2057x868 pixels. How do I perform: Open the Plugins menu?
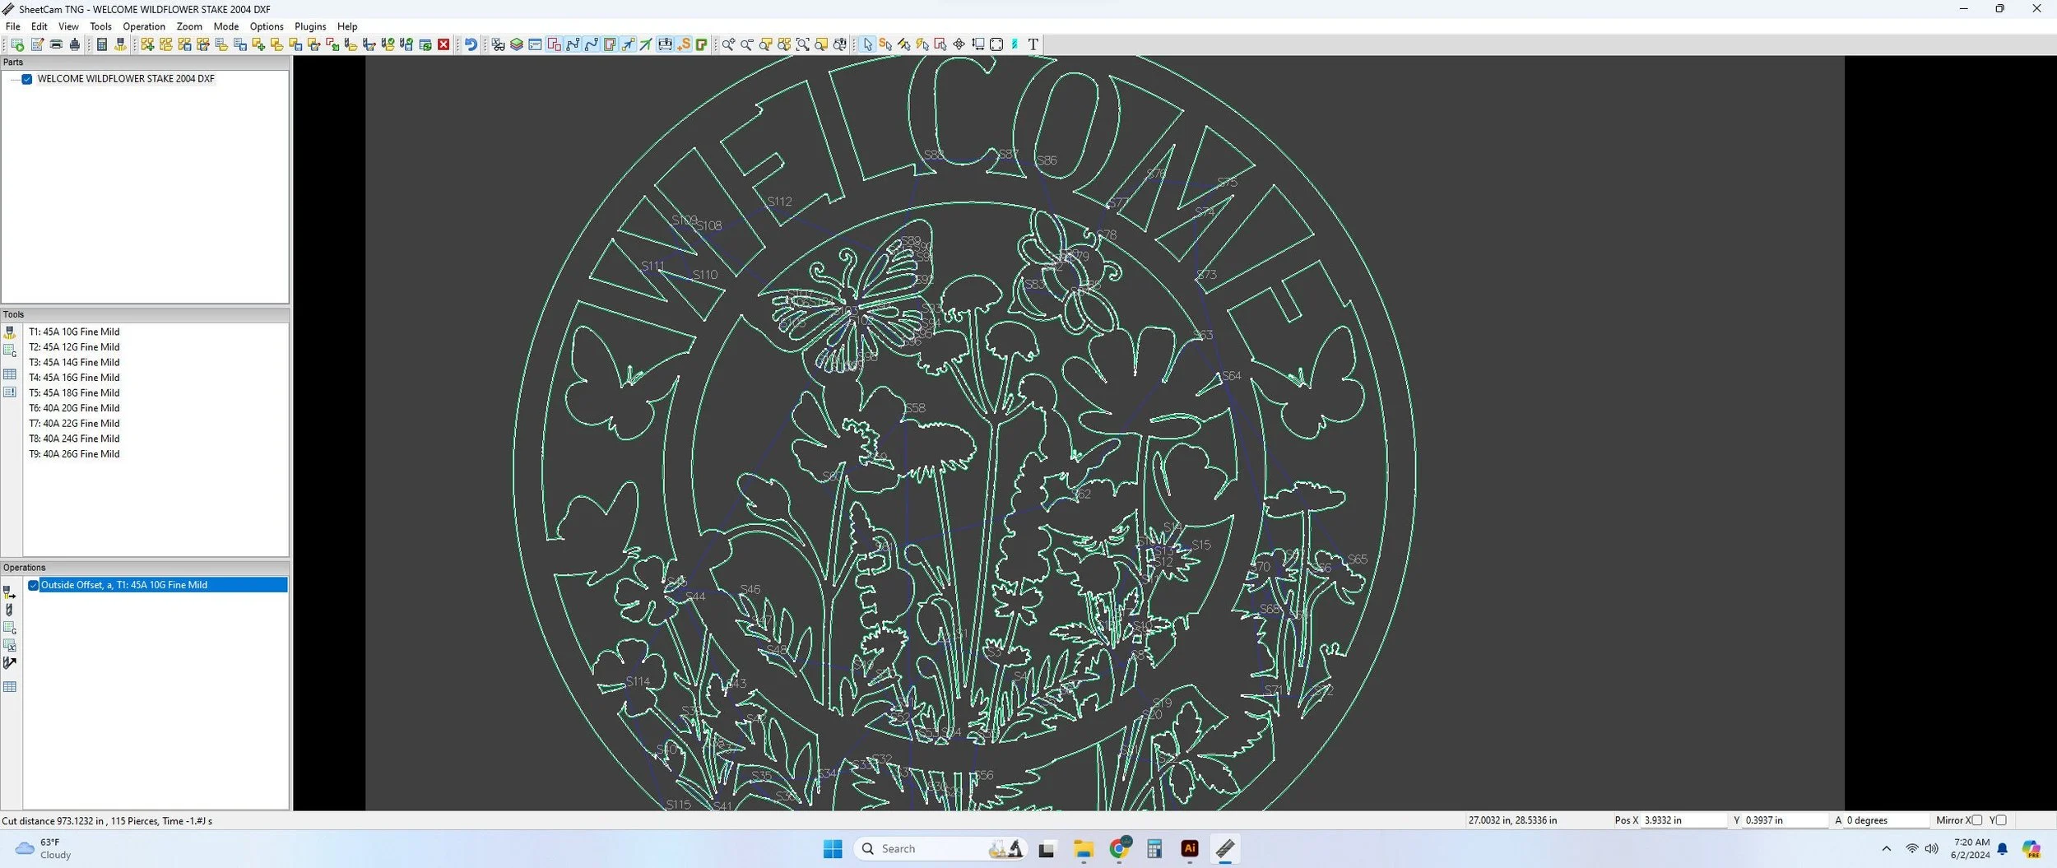[310, 26]
